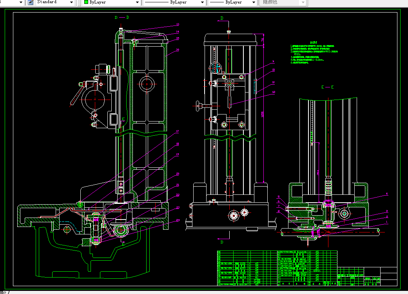Select part balloon number 24
408x294 pixels.
click(x=178, y=220)
